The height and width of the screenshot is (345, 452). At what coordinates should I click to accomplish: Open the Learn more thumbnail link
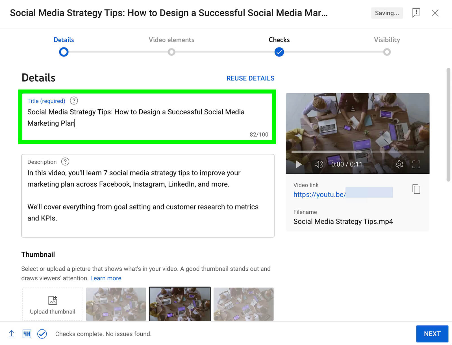(106, 278)
